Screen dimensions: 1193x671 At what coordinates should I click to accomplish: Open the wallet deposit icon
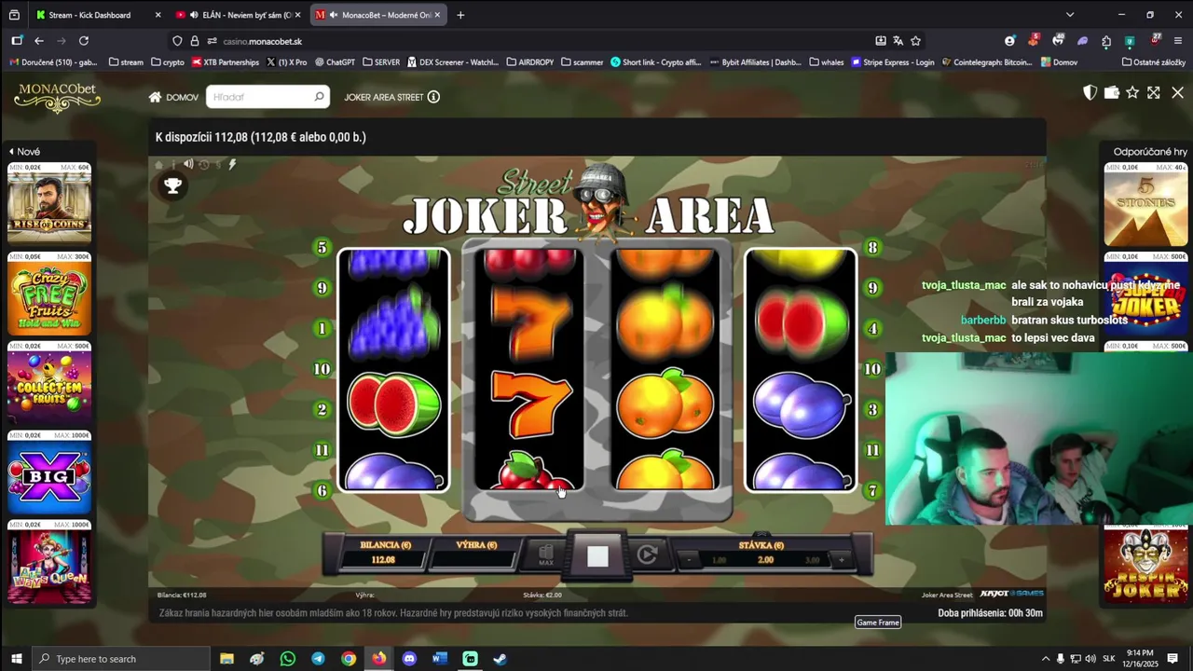[x=1111, y=92]
